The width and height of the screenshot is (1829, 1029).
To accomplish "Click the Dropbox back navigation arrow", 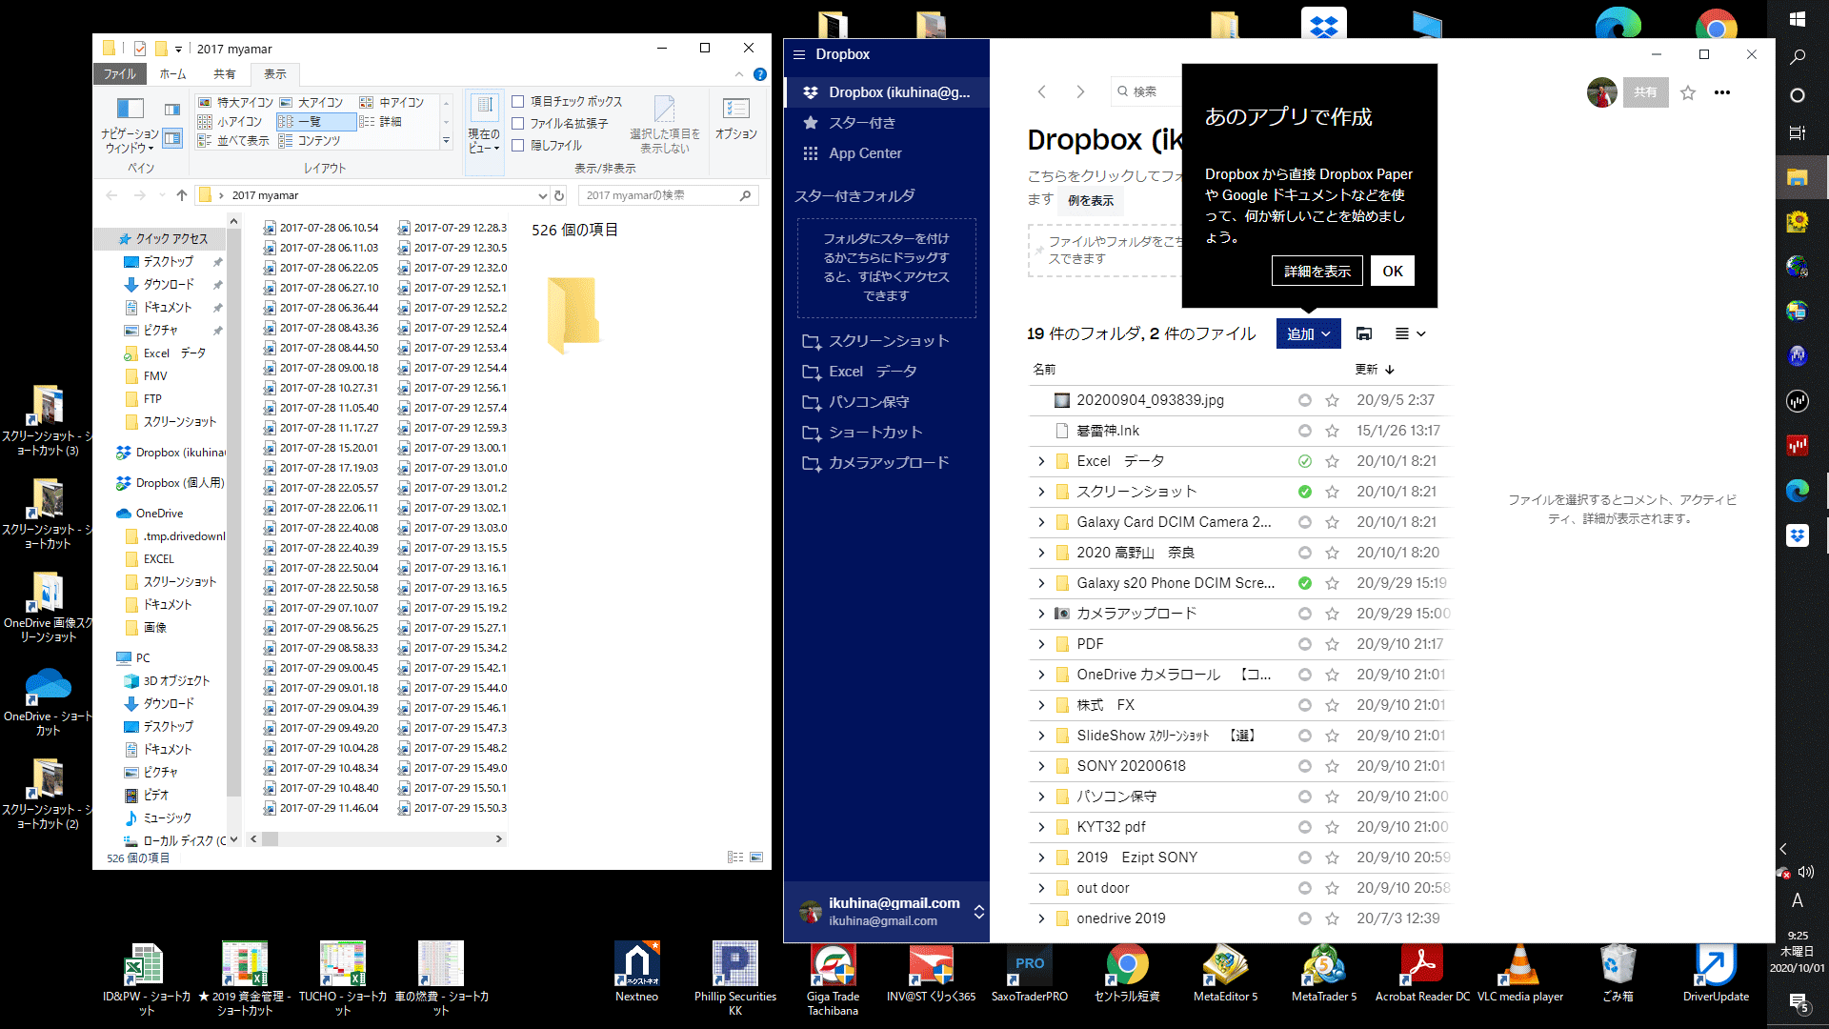I will 1041,91.
